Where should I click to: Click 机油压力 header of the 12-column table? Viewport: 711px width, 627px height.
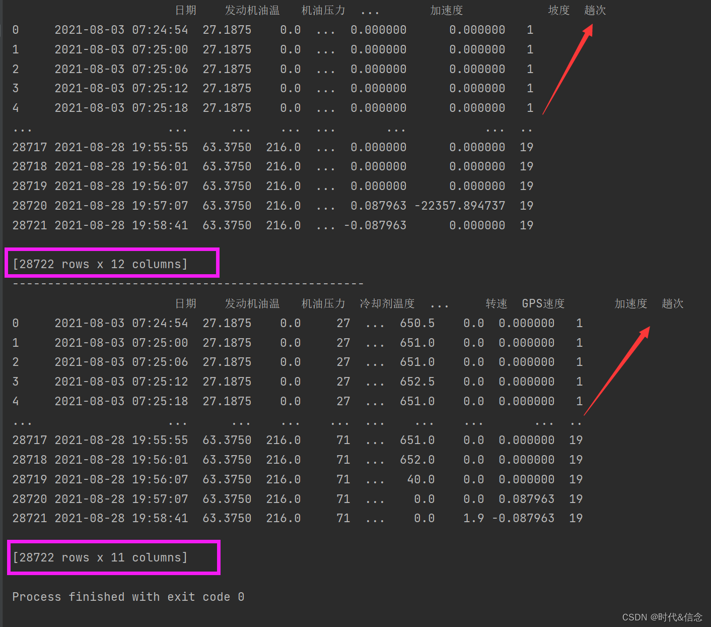[x=323, y=11]
